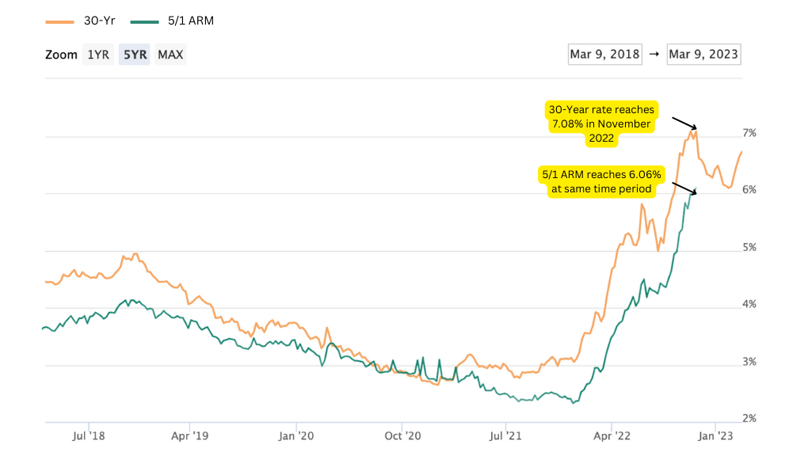Click the 30-Year rate 7.08% annotation
The image size is (808, 471).
[600, 124]
